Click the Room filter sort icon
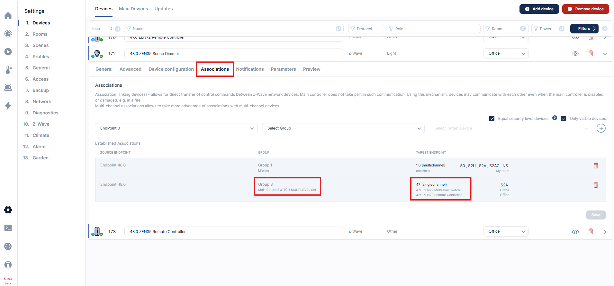Viewport: 614px width, 286px height. click(x=523, y=29)
